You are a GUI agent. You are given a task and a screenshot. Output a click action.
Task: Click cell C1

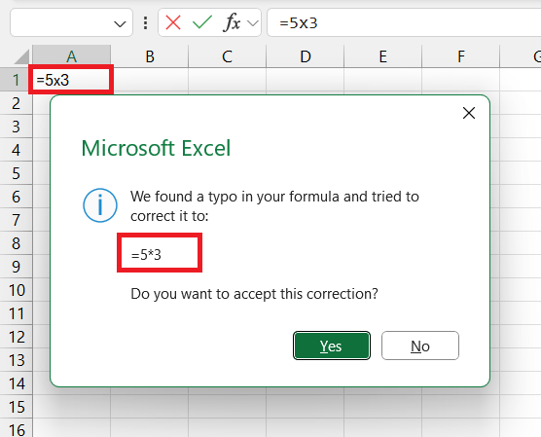227,80
